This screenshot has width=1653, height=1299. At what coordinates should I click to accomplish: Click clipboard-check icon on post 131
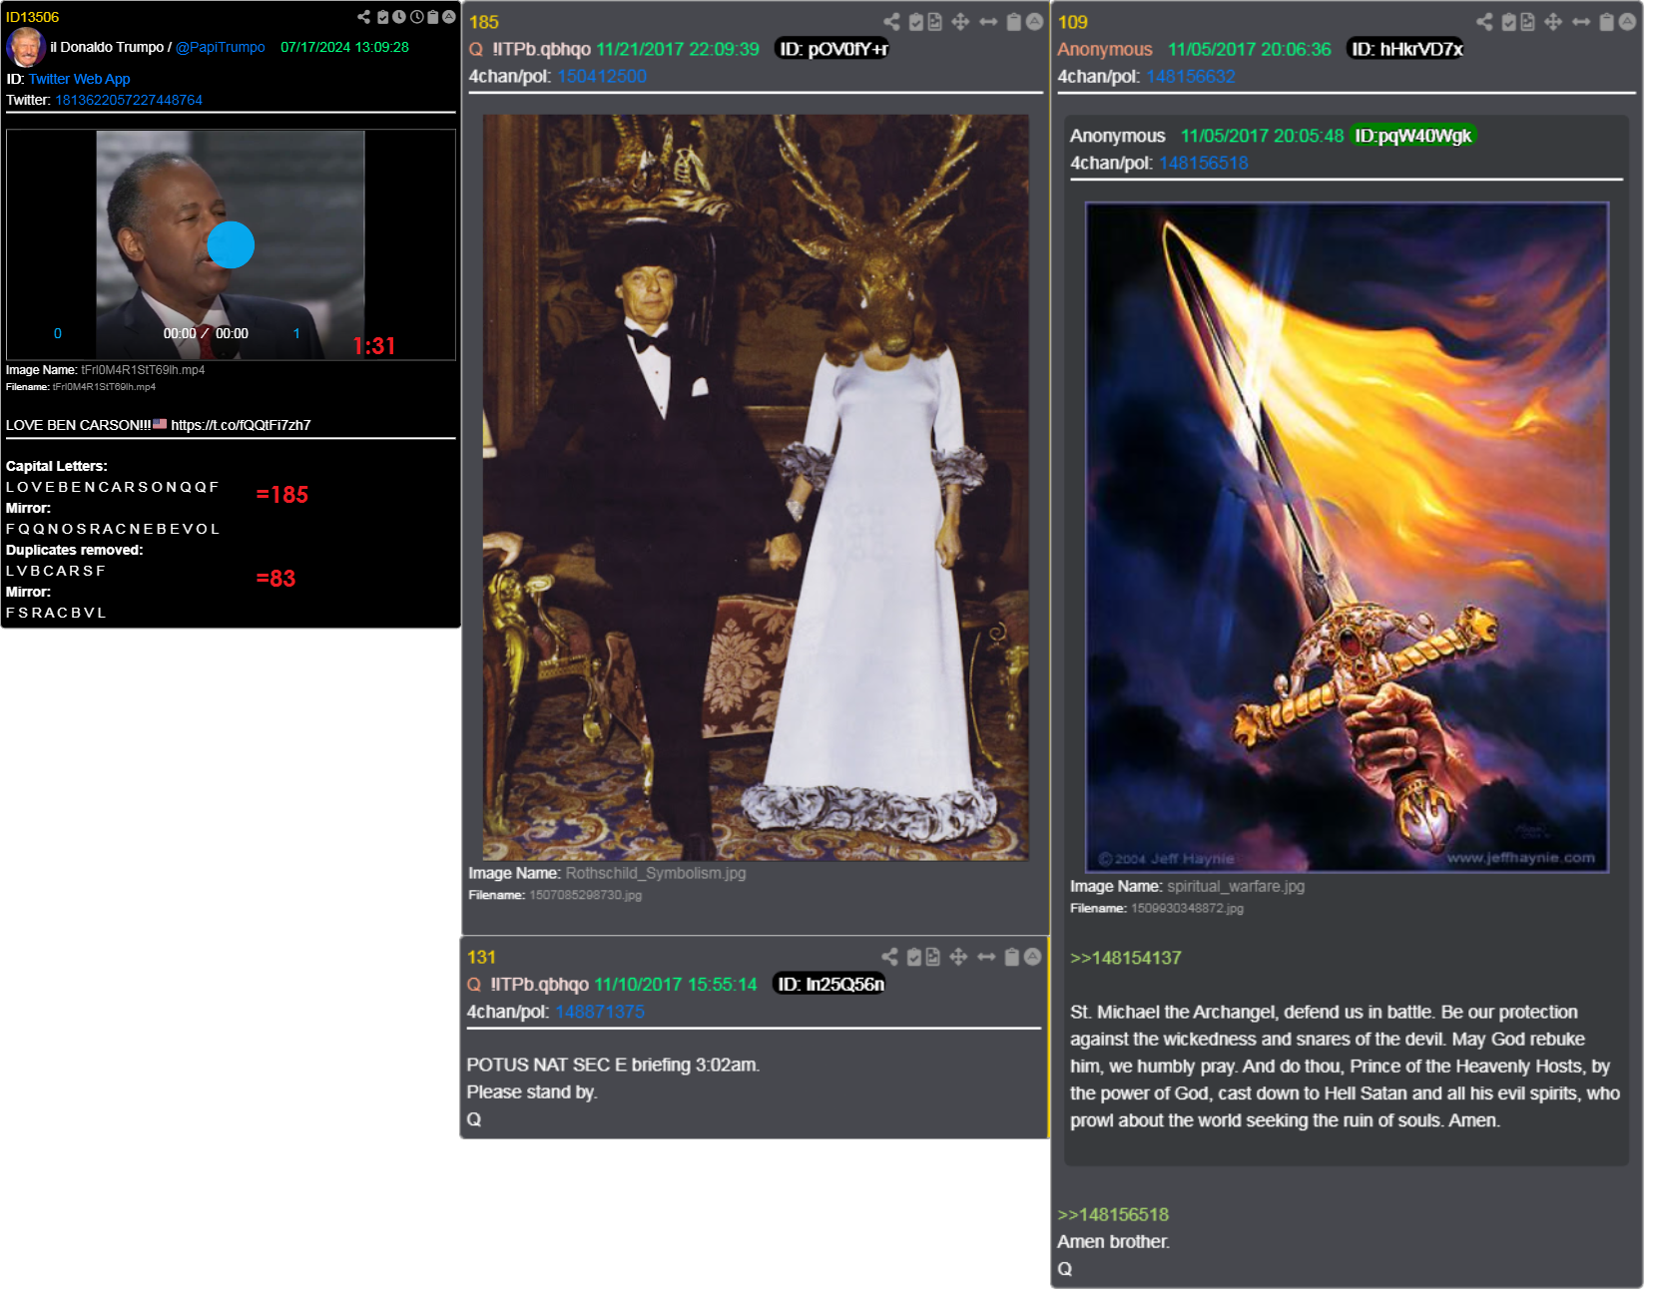click(x=913, y=957)
